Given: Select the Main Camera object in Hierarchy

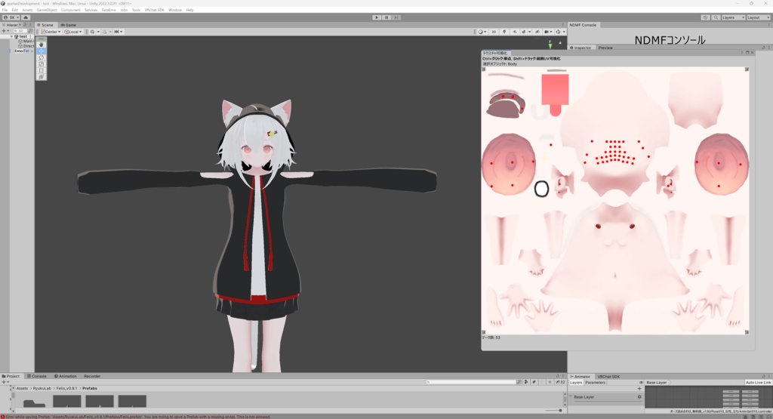Looking at the screenshot, I should point(26,42).
